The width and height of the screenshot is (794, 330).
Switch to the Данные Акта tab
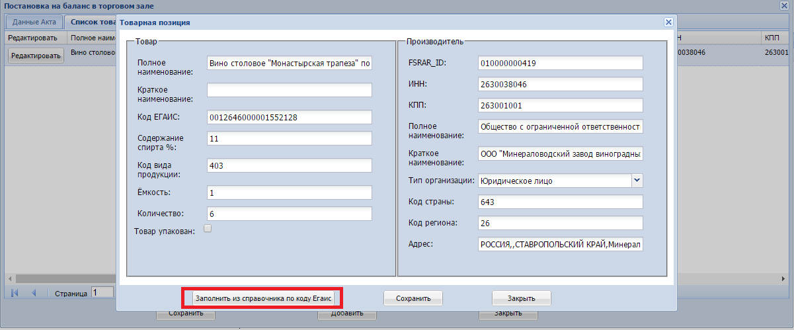tap(35, 21)
